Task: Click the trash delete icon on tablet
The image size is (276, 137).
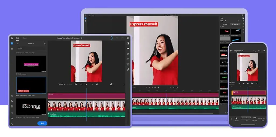Action: (x=12, y=106)
